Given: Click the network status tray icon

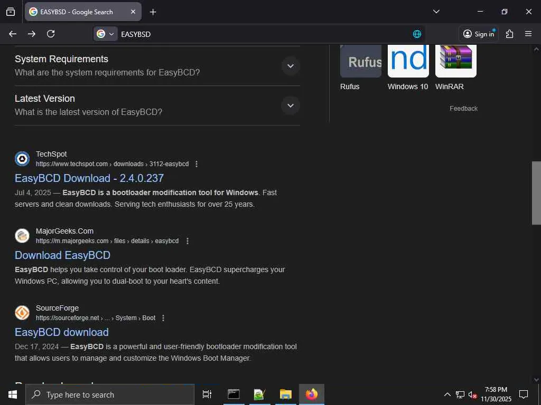Looking at the screenshot, I should pyautogui.click(x=460, y=394).
